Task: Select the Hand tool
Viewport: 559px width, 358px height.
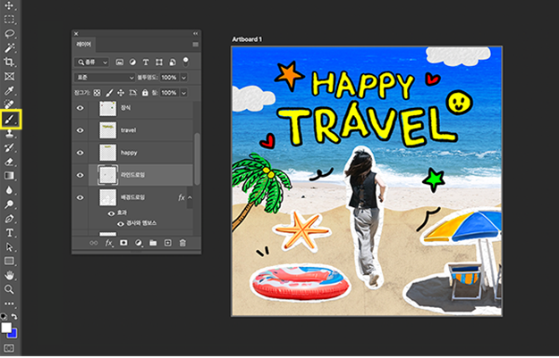Action: click(10, 276)
